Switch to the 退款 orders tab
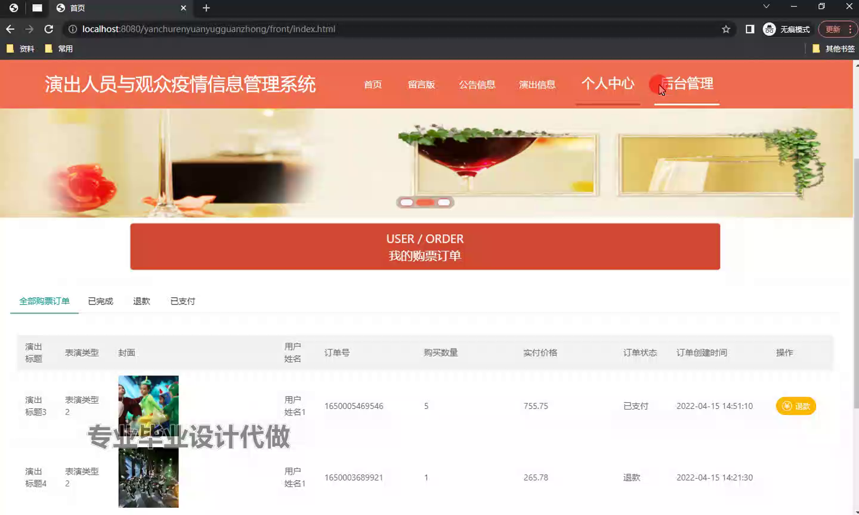Image resolution: width=859 pixels, height=515 pixels. pos(141,301)
